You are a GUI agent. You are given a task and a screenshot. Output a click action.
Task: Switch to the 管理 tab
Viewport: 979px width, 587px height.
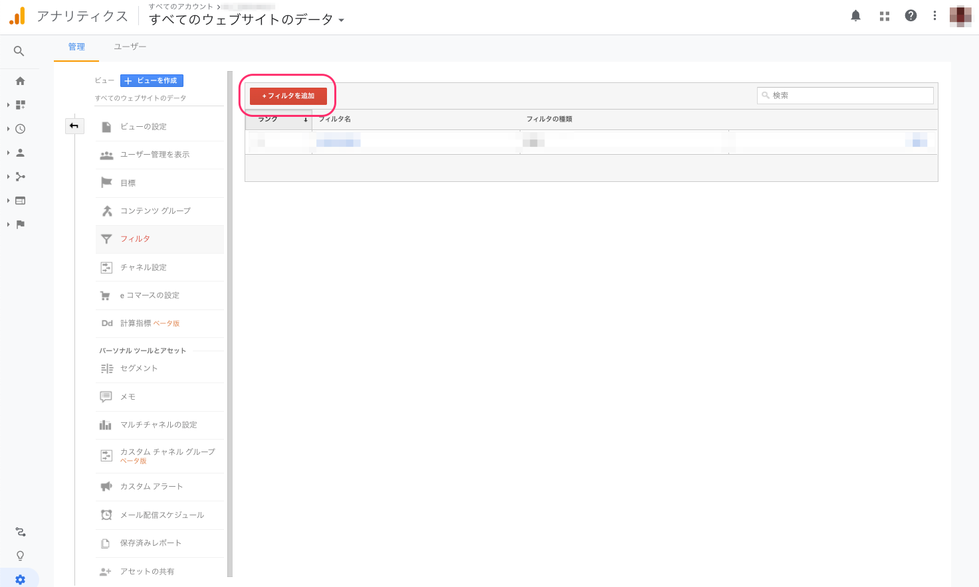coord(76,47)
